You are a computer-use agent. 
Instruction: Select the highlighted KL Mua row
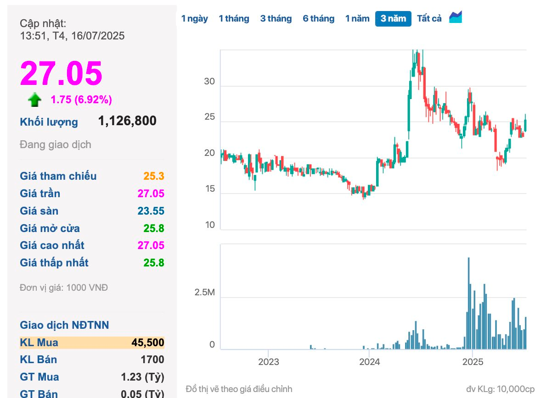tap(92, 343)
